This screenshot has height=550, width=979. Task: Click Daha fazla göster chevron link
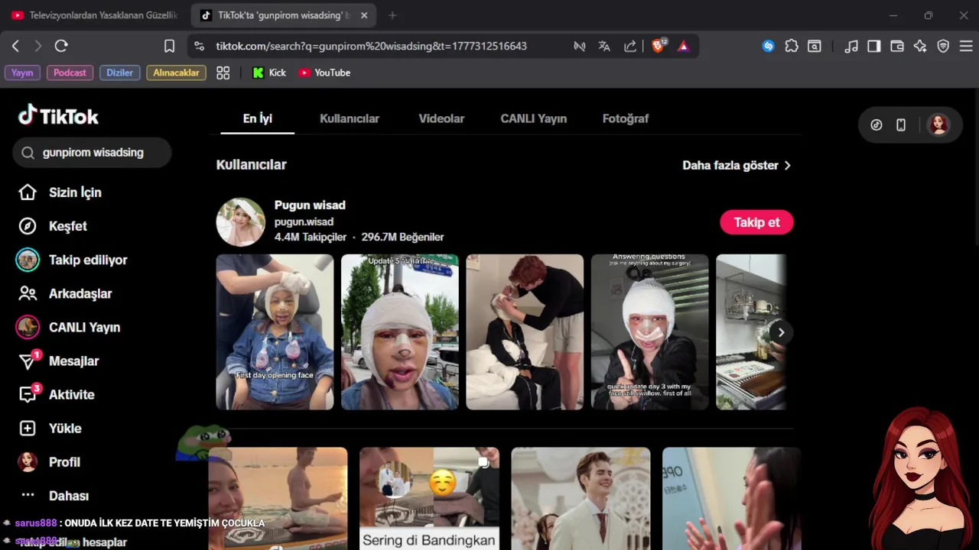[x=737, y=165]
